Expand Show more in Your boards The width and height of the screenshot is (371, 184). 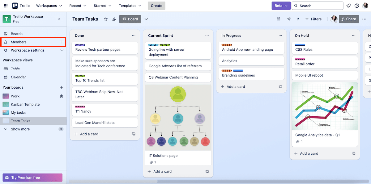click(x=20, y=129)
